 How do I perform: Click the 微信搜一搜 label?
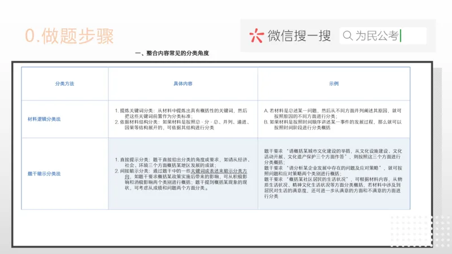tap(299, 36)
